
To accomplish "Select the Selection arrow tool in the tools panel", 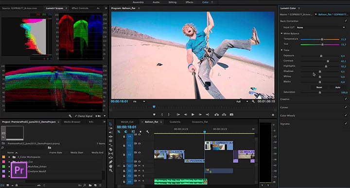I will [110, 124].
